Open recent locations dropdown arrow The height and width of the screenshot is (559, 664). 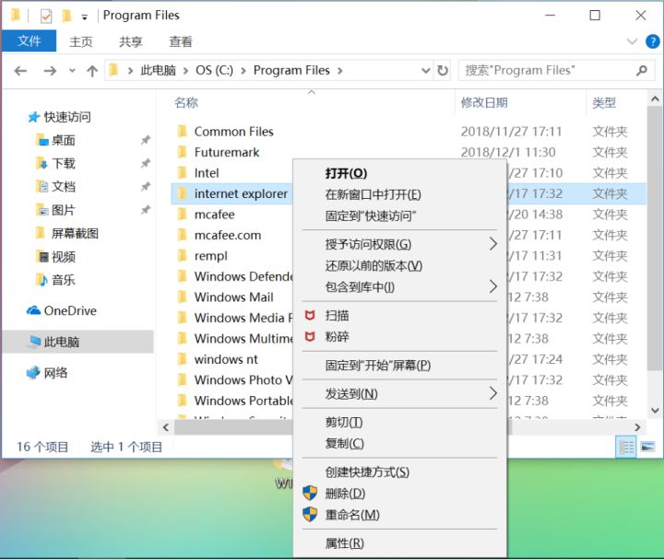click(72, 71)
